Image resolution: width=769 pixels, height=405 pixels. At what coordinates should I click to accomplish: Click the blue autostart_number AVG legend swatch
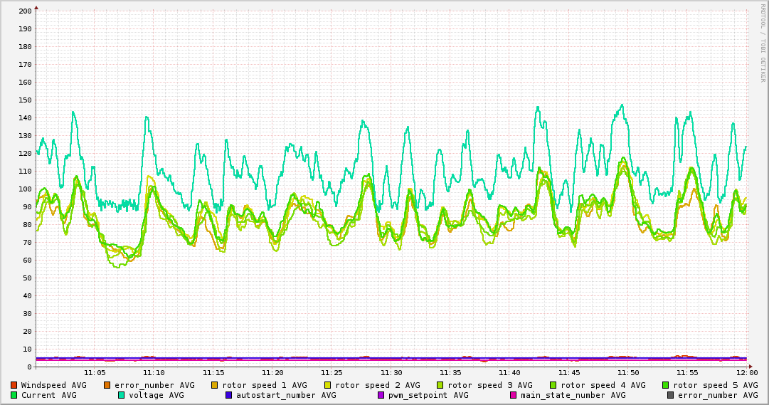click(229, 395)
